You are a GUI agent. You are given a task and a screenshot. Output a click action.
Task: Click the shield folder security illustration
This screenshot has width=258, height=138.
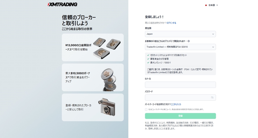click(x=107, y=107)
